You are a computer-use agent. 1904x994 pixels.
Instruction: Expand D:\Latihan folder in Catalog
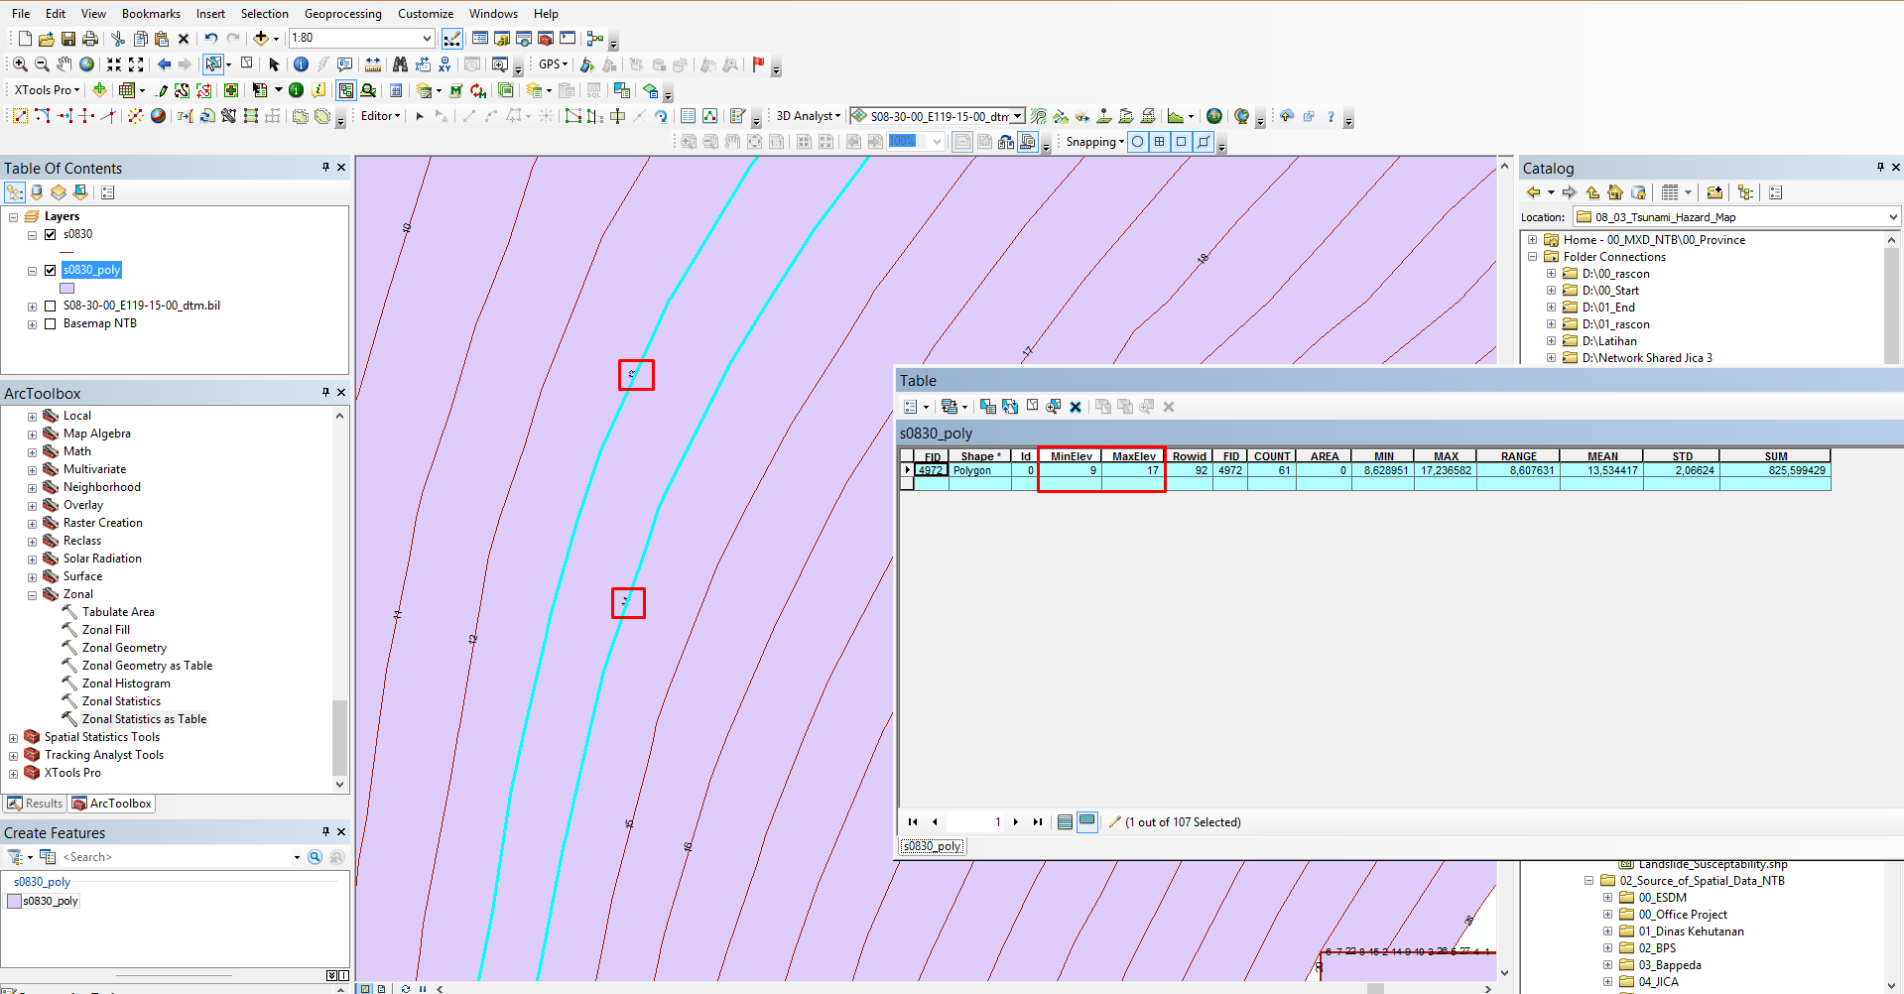(x=1552, y=341)
